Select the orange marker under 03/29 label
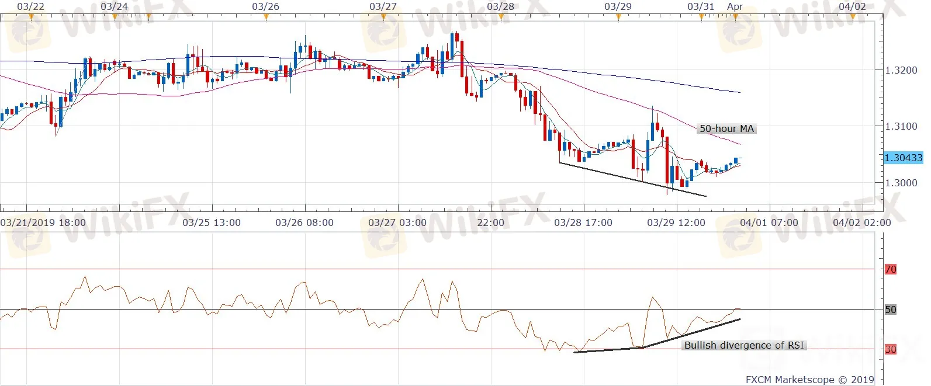This screenshot has width=931, height=386. click(618, 17)
